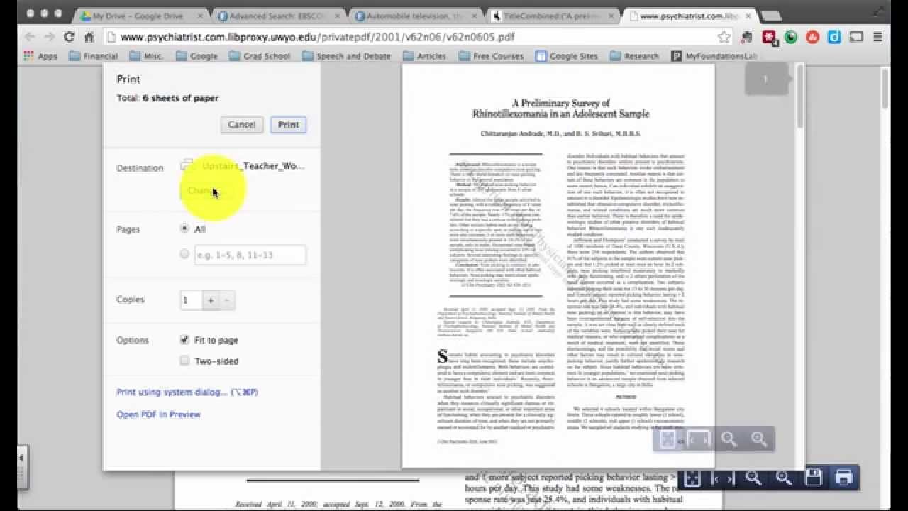Click fit to page in preview toolbar
The height and width of the screenshot is (511, 908).
click(668, 439)
